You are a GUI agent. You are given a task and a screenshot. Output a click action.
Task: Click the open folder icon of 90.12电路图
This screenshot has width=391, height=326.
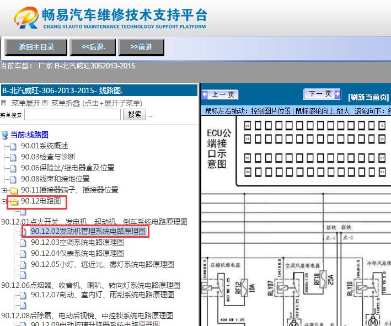(14, 202)
